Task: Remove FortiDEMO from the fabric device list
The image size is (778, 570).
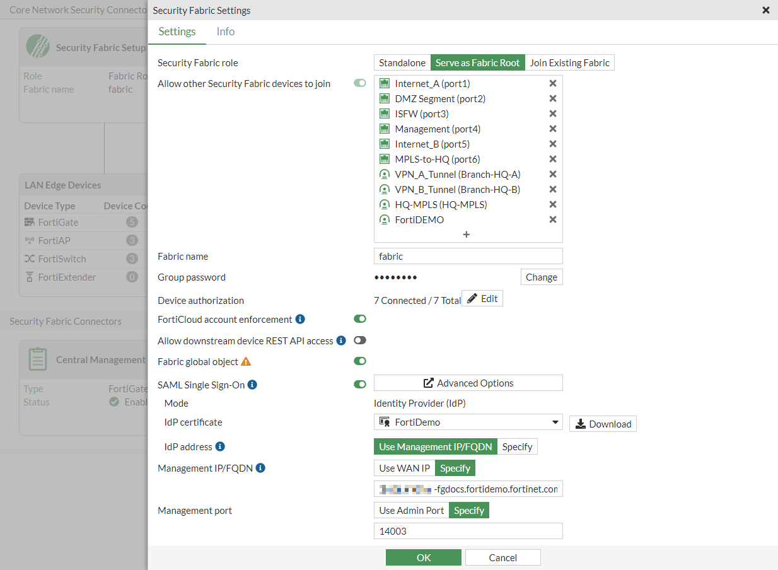Action: click(x=552, y=219)
